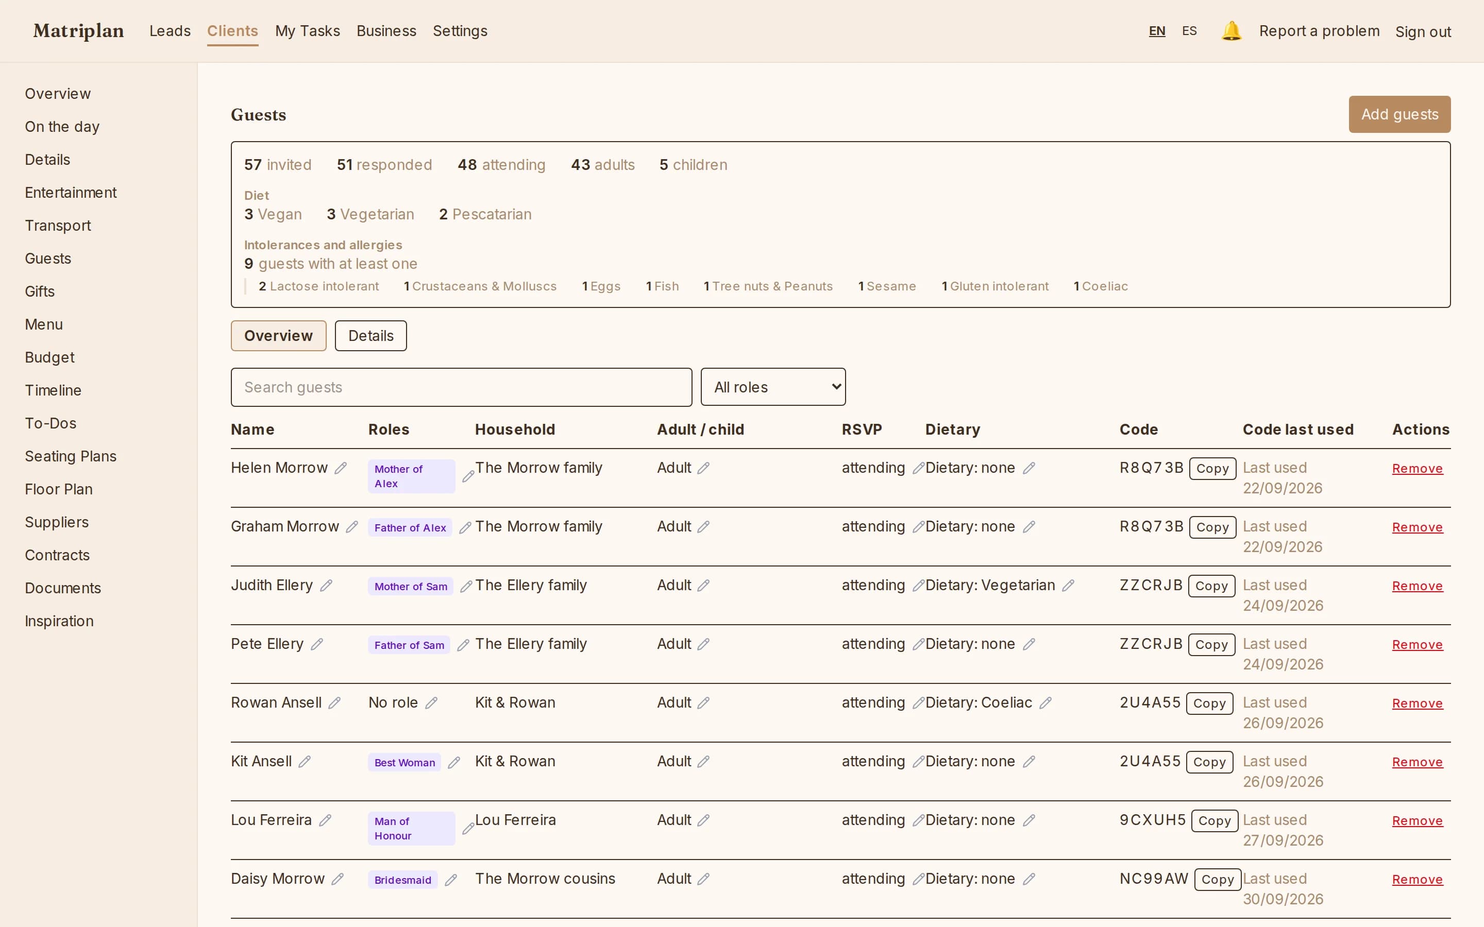The width and height of the screenshot is (1484, 927).
Task: Open On the day sidebar page
Action: [x=62, y=127]
